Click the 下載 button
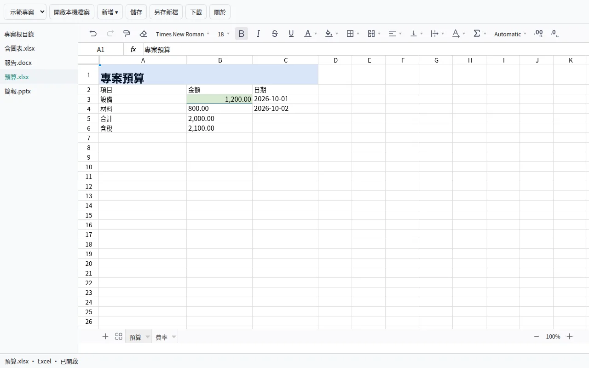589x368 pixels. 196,12
